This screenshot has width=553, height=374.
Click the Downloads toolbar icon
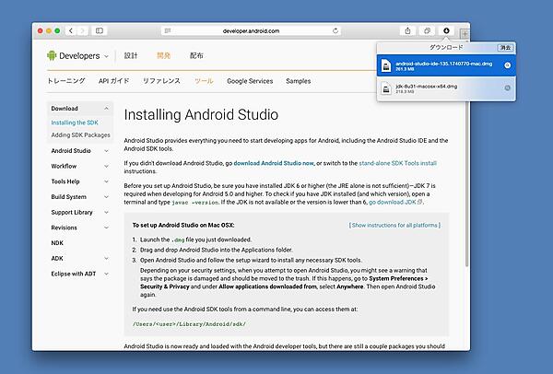tap(446, 30)
